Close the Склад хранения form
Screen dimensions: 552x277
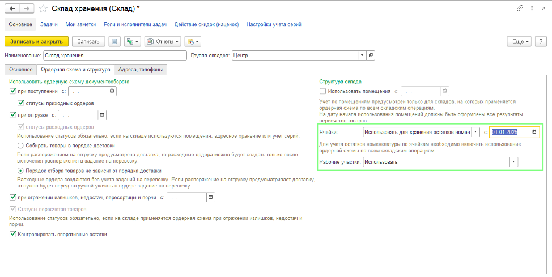pyautogui.click(x=543, y=8)
